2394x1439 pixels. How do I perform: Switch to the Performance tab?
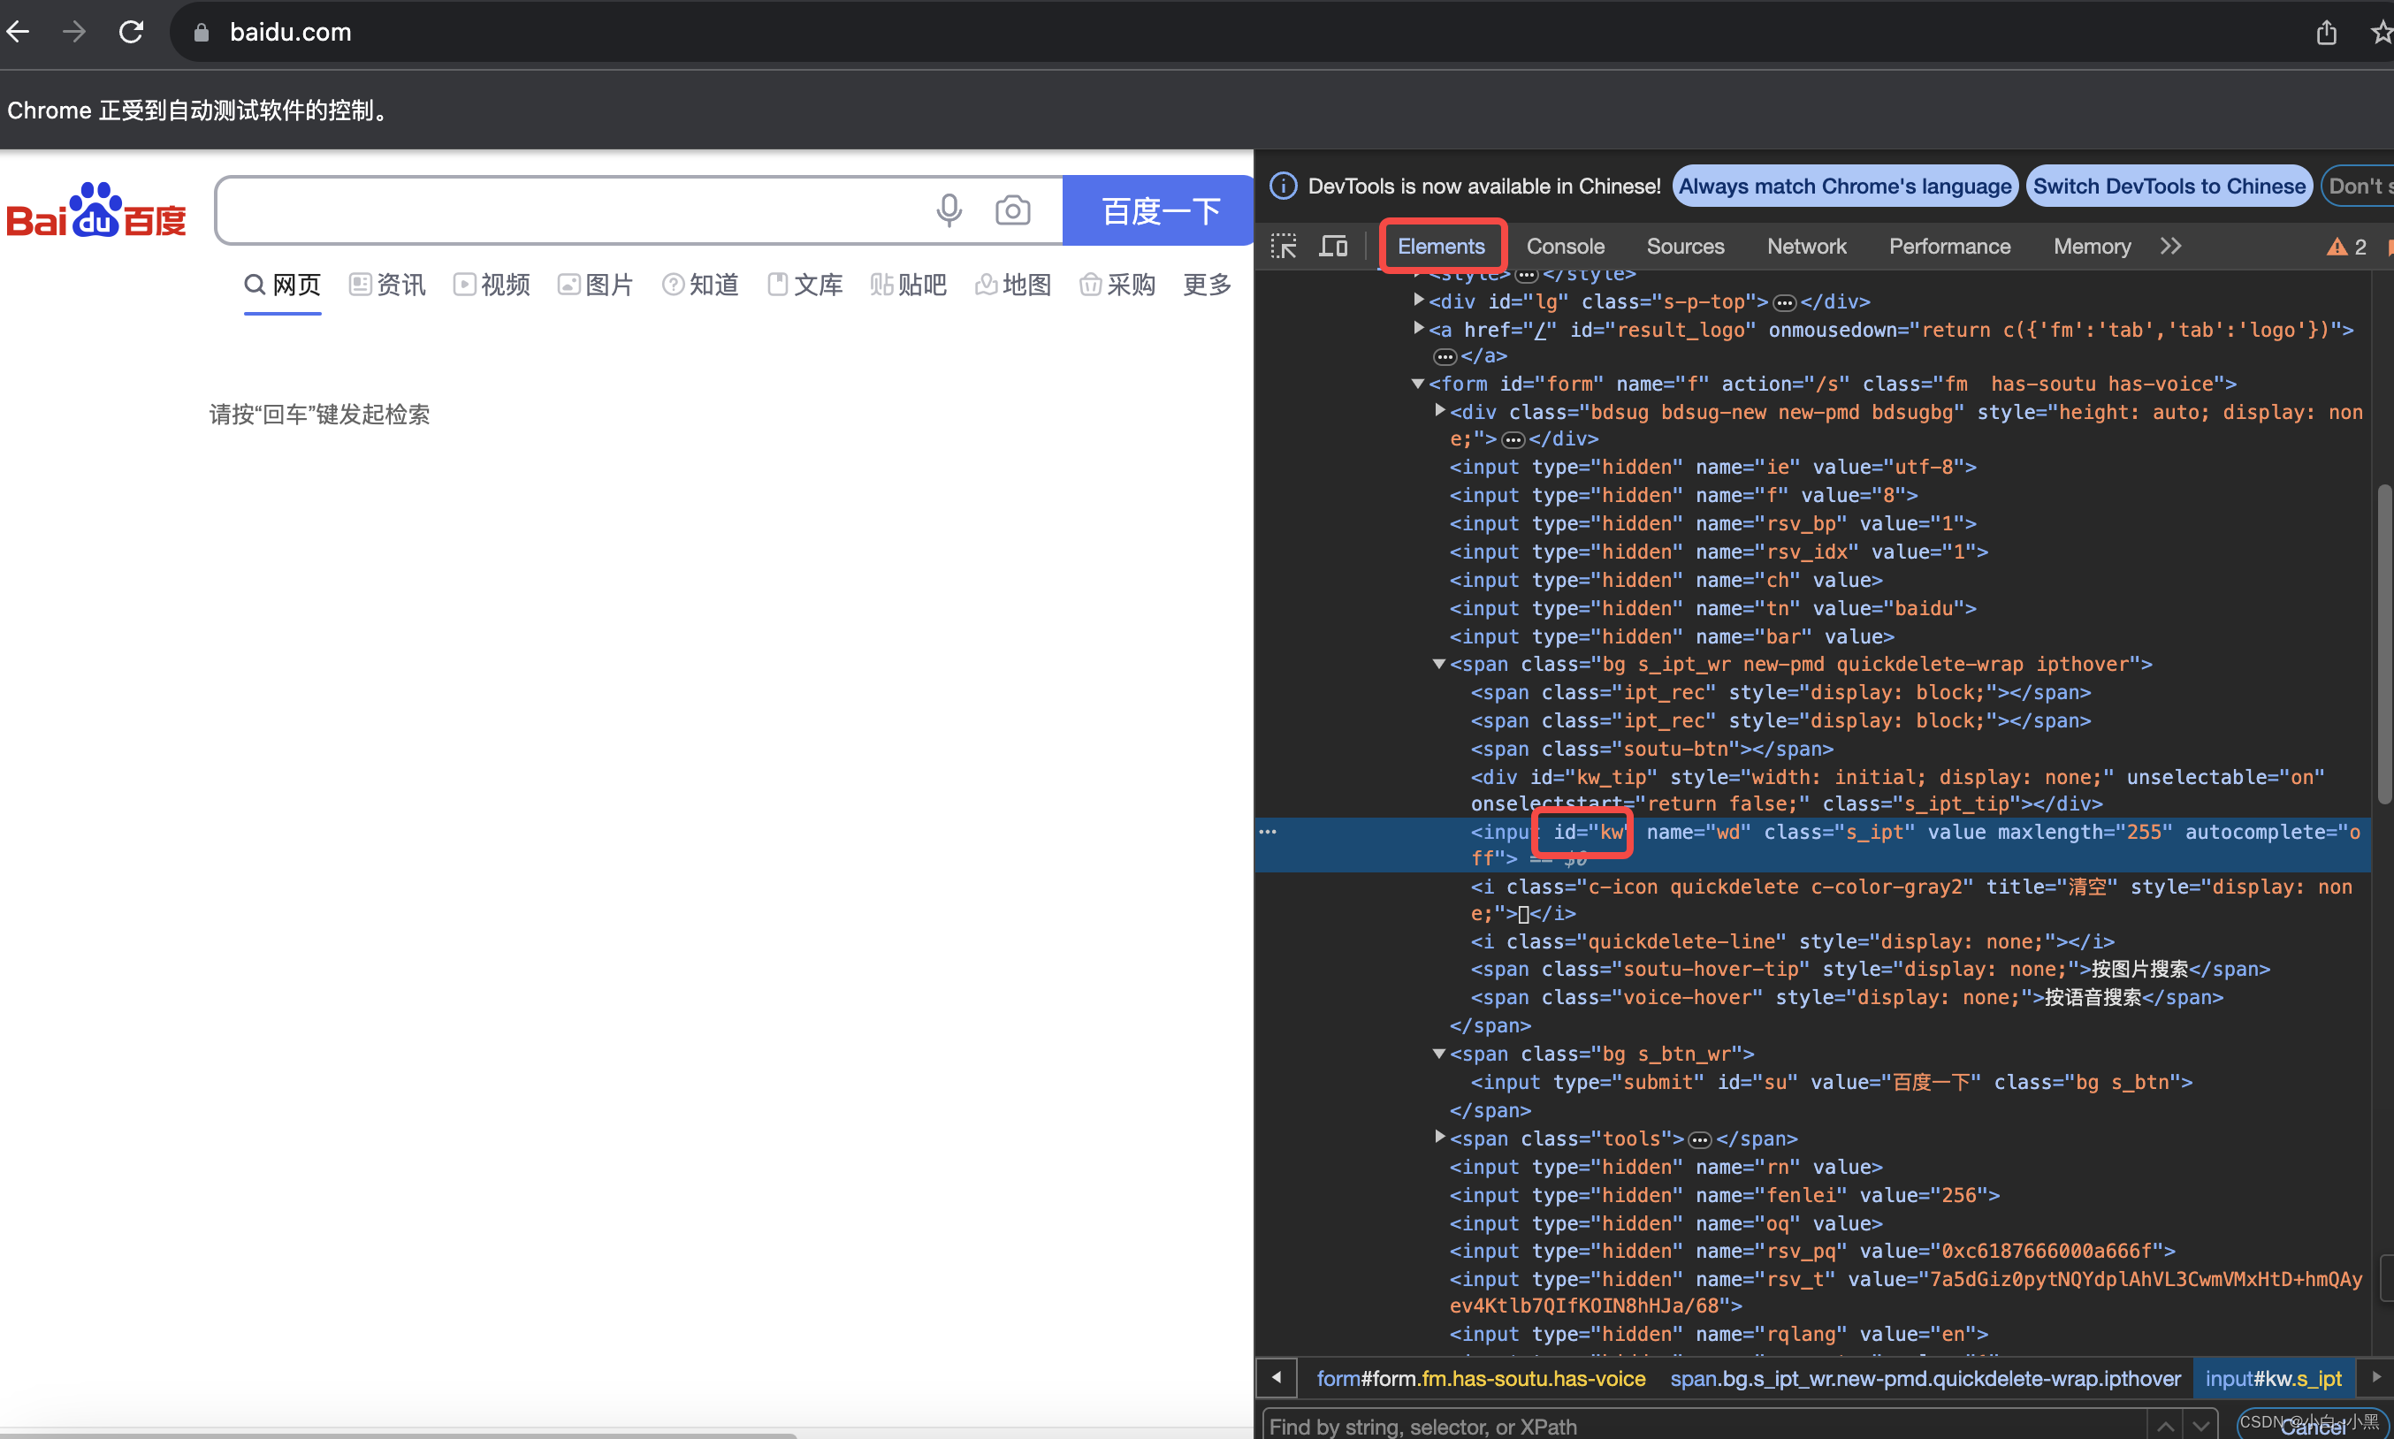pos(1949,247)
